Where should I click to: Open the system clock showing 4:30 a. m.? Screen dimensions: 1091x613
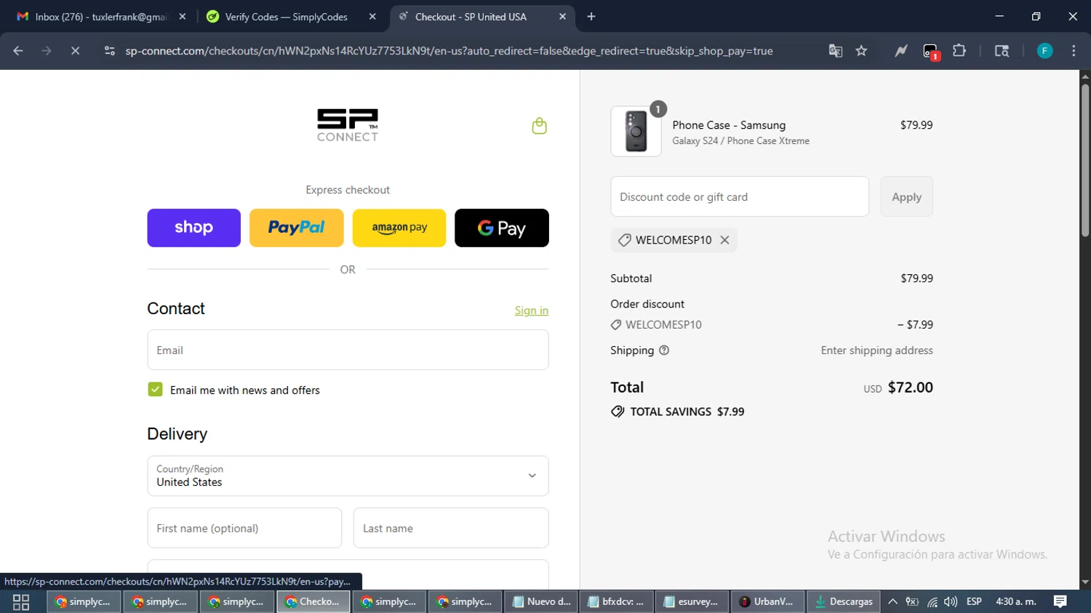[1016, 601]
